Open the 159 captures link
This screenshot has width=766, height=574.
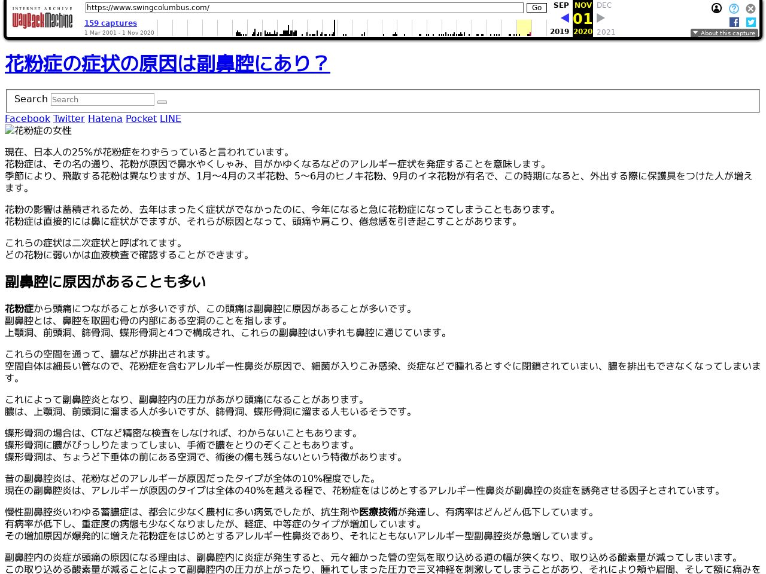coord(111,23)
